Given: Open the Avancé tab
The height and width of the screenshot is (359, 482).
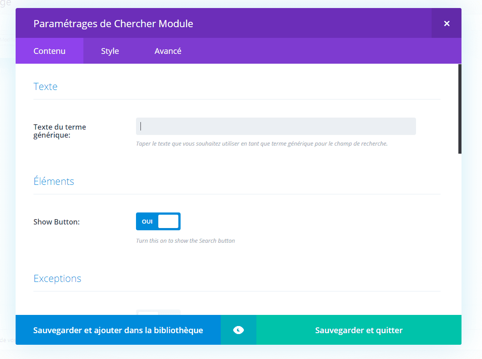Looking at the screenshot, I should pyautogui.click(x=168, y=51).
